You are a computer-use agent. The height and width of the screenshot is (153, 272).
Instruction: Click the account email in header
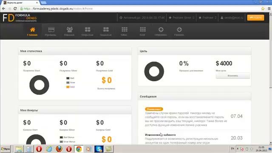coord(232,18)
